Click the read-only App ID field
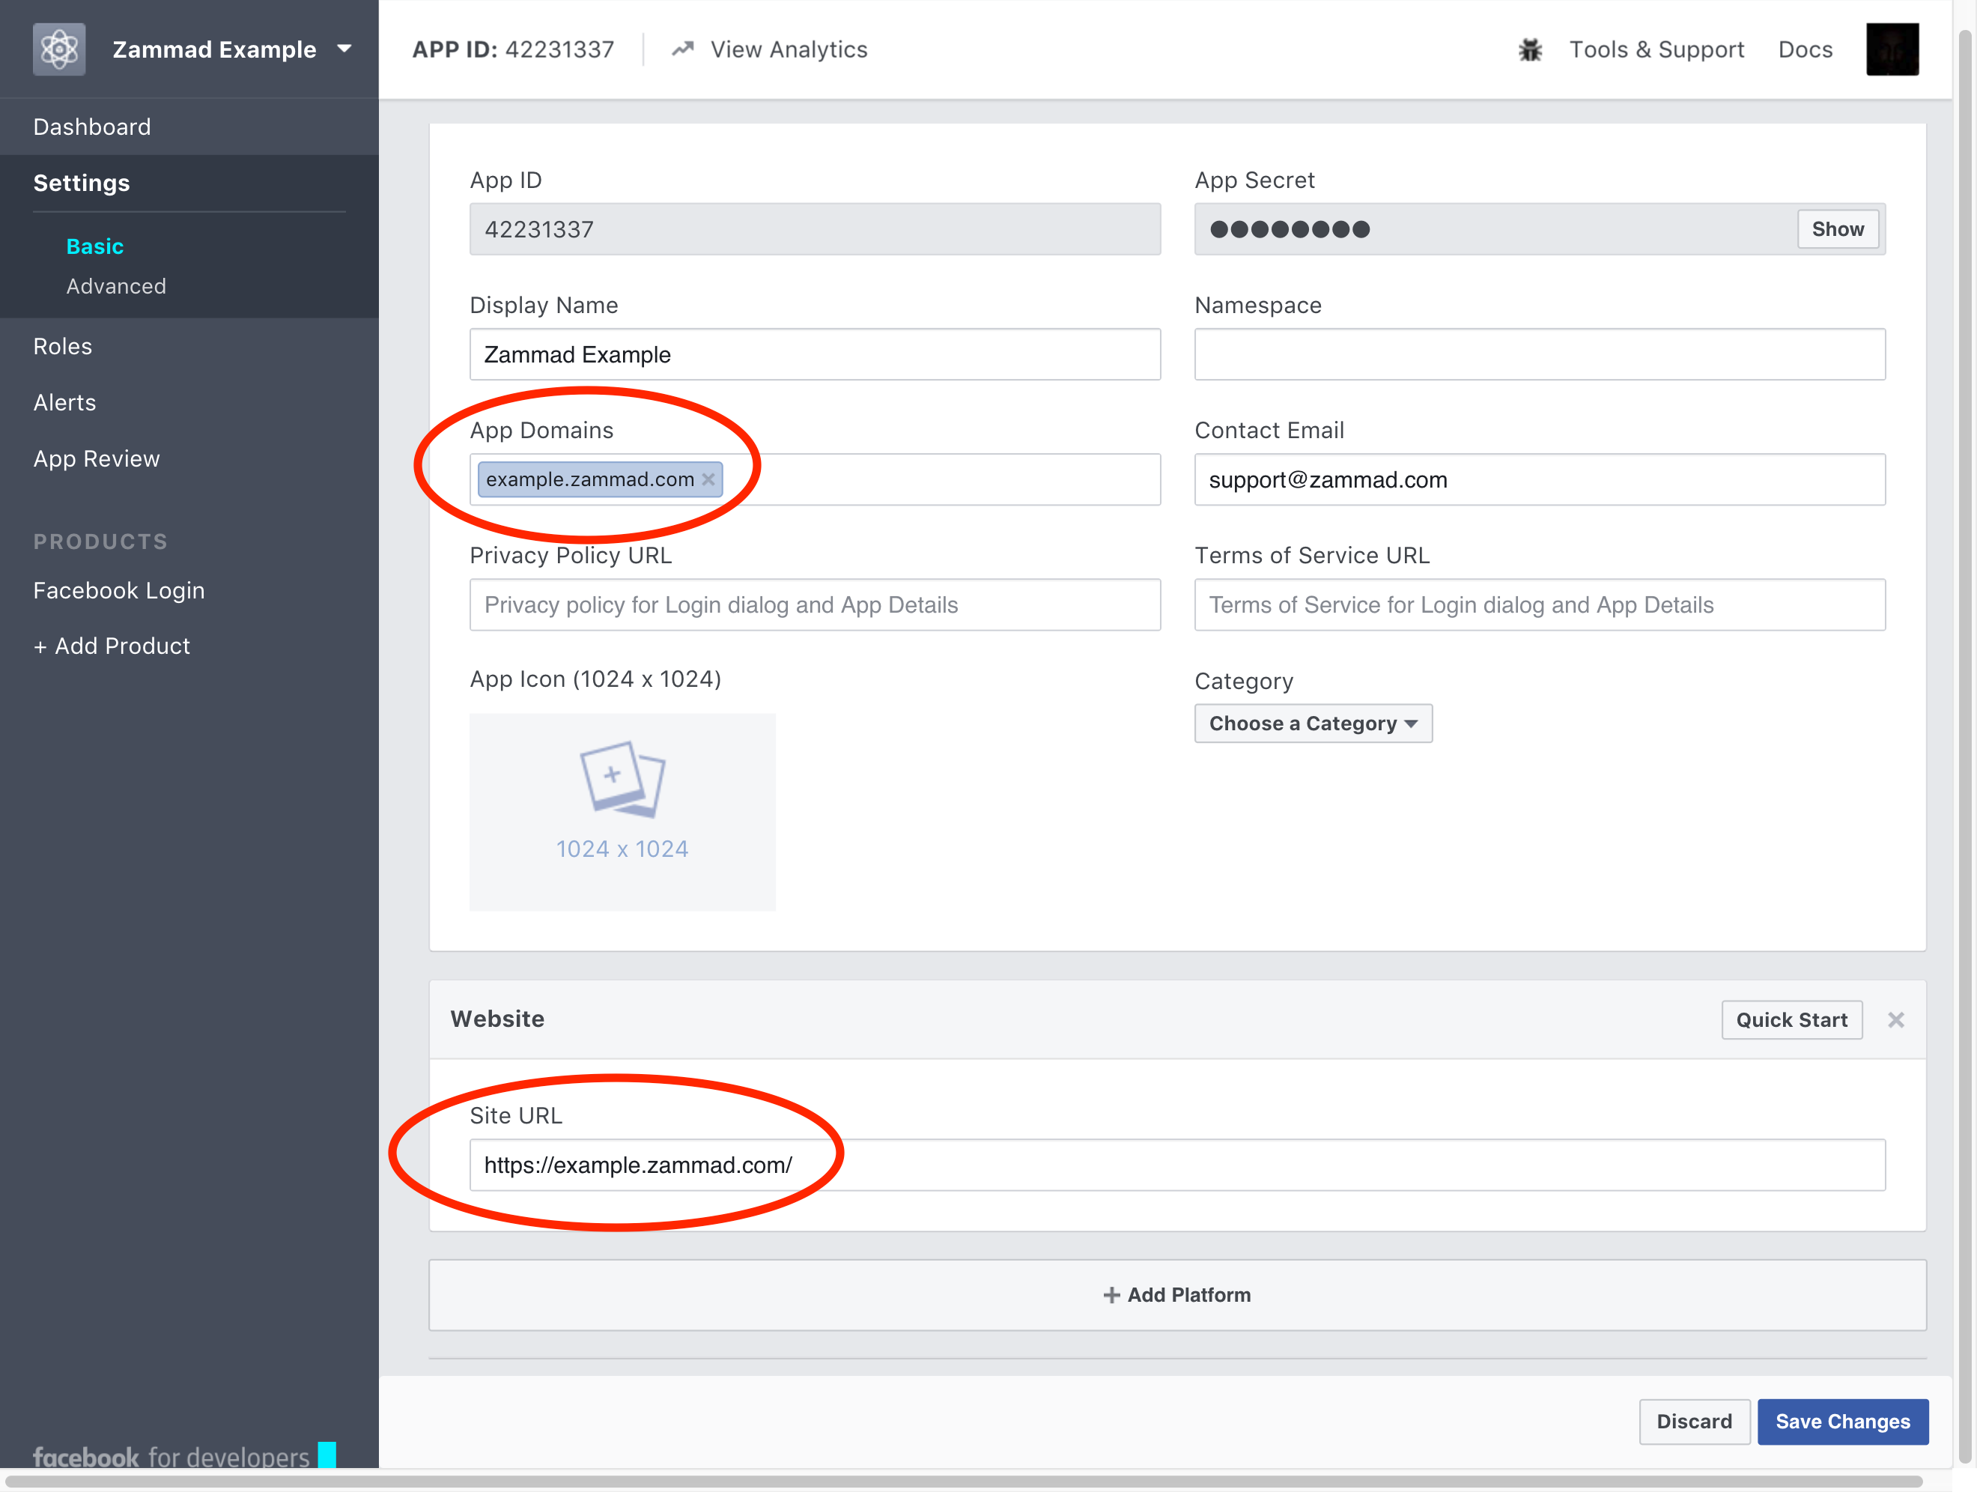This screenshot has width=1977, height=1492. pyautogui.click(x=815, y=230)
